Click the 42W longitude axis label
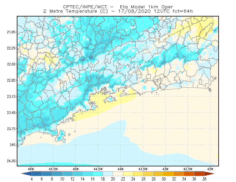The height and width of the screenshot is (182, 236). pos(210,169)
